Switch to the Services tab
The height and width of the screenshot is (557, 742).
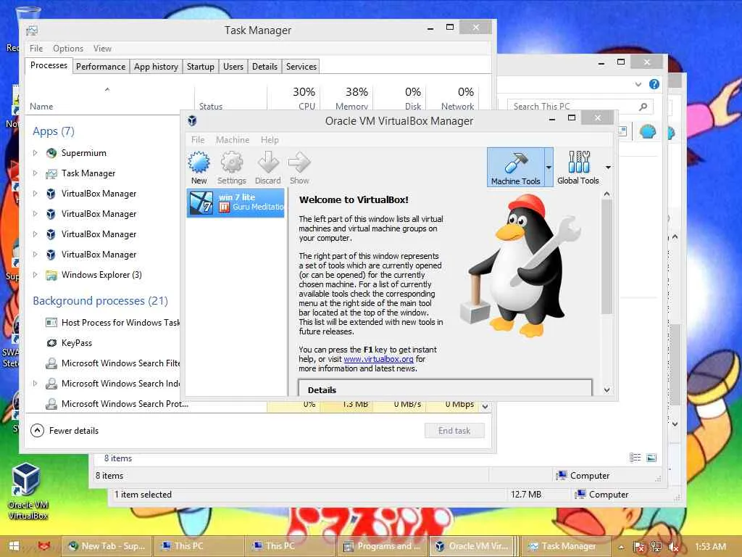click(x=301, y=66)
